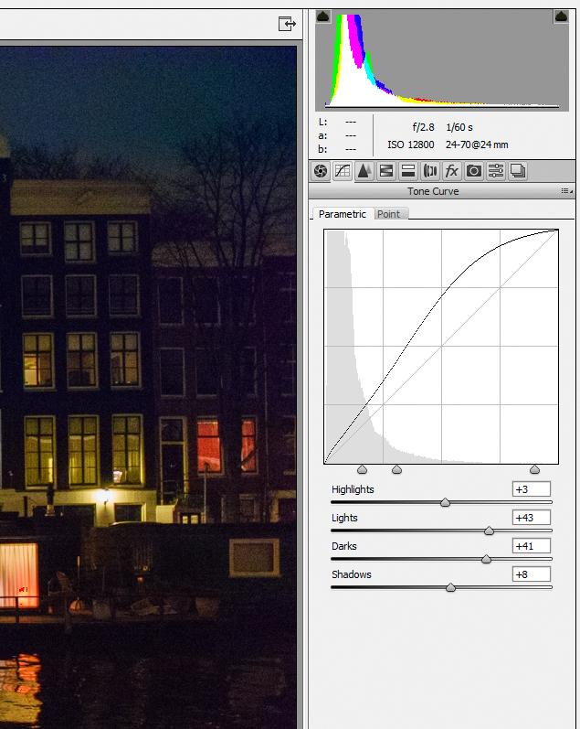Toggle highlight clipping warning in histogram
Screen dimensions: 580x729
click(562, 16)
